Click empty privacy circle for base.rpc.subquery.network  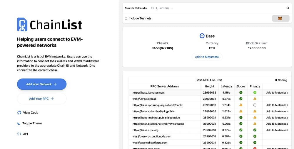tap(255, 105)
